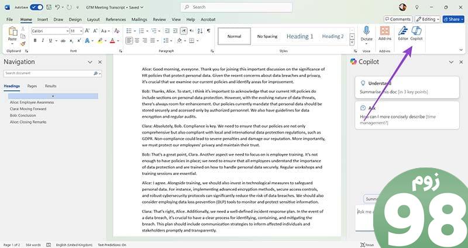This screenshot has height=248, width=468.
Task: Apply the Heading 1 style
Action: coord(300,36)
